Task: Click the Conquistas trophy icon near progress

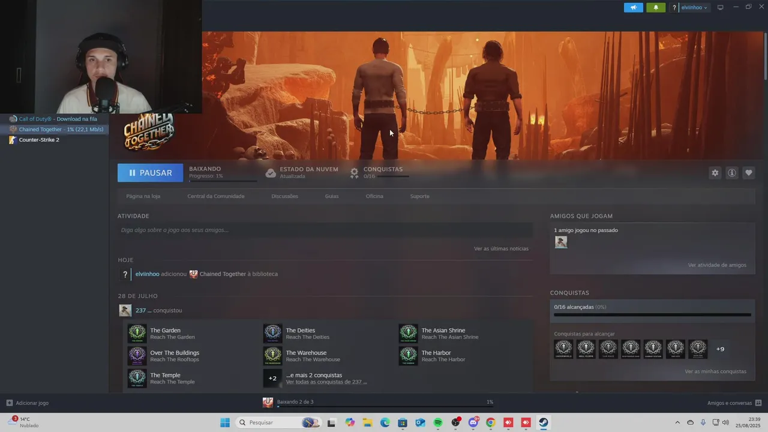Action: coord(355,173)
